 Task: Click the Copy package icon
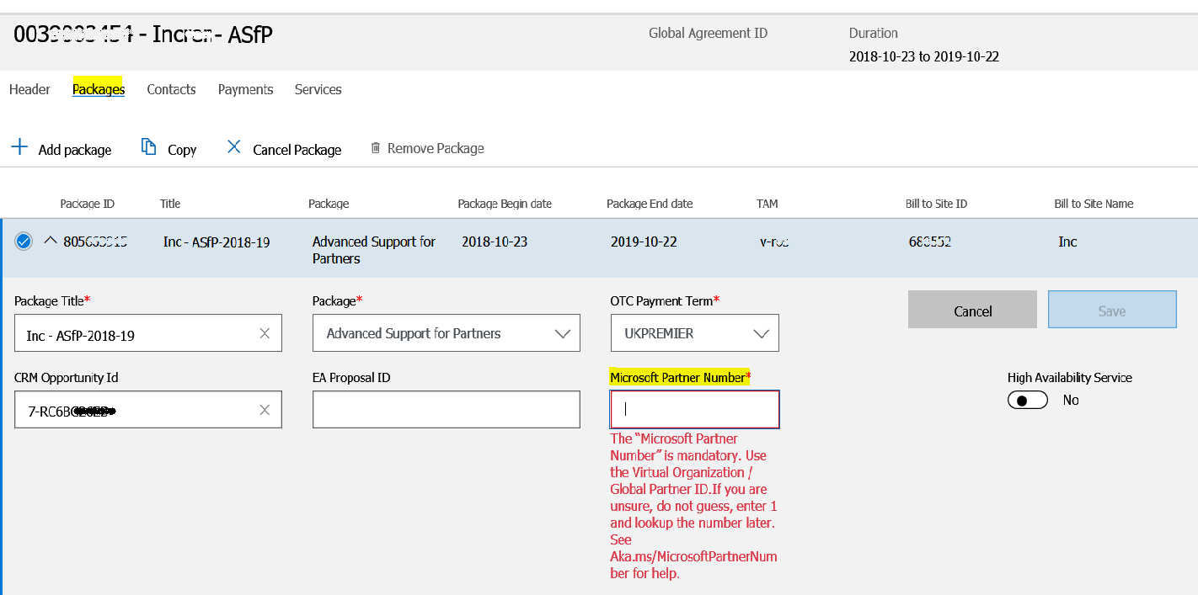(x=148, y=147)
